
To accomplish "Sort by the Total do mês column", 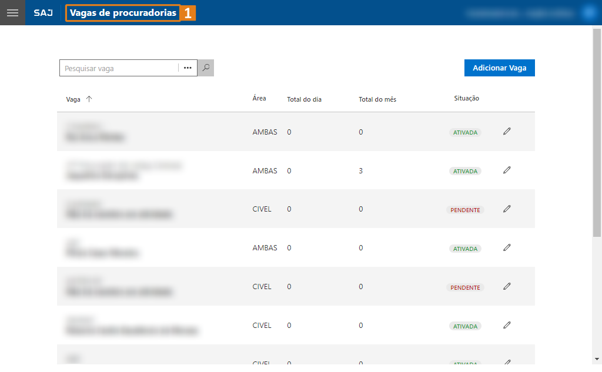I will (377, 99).
